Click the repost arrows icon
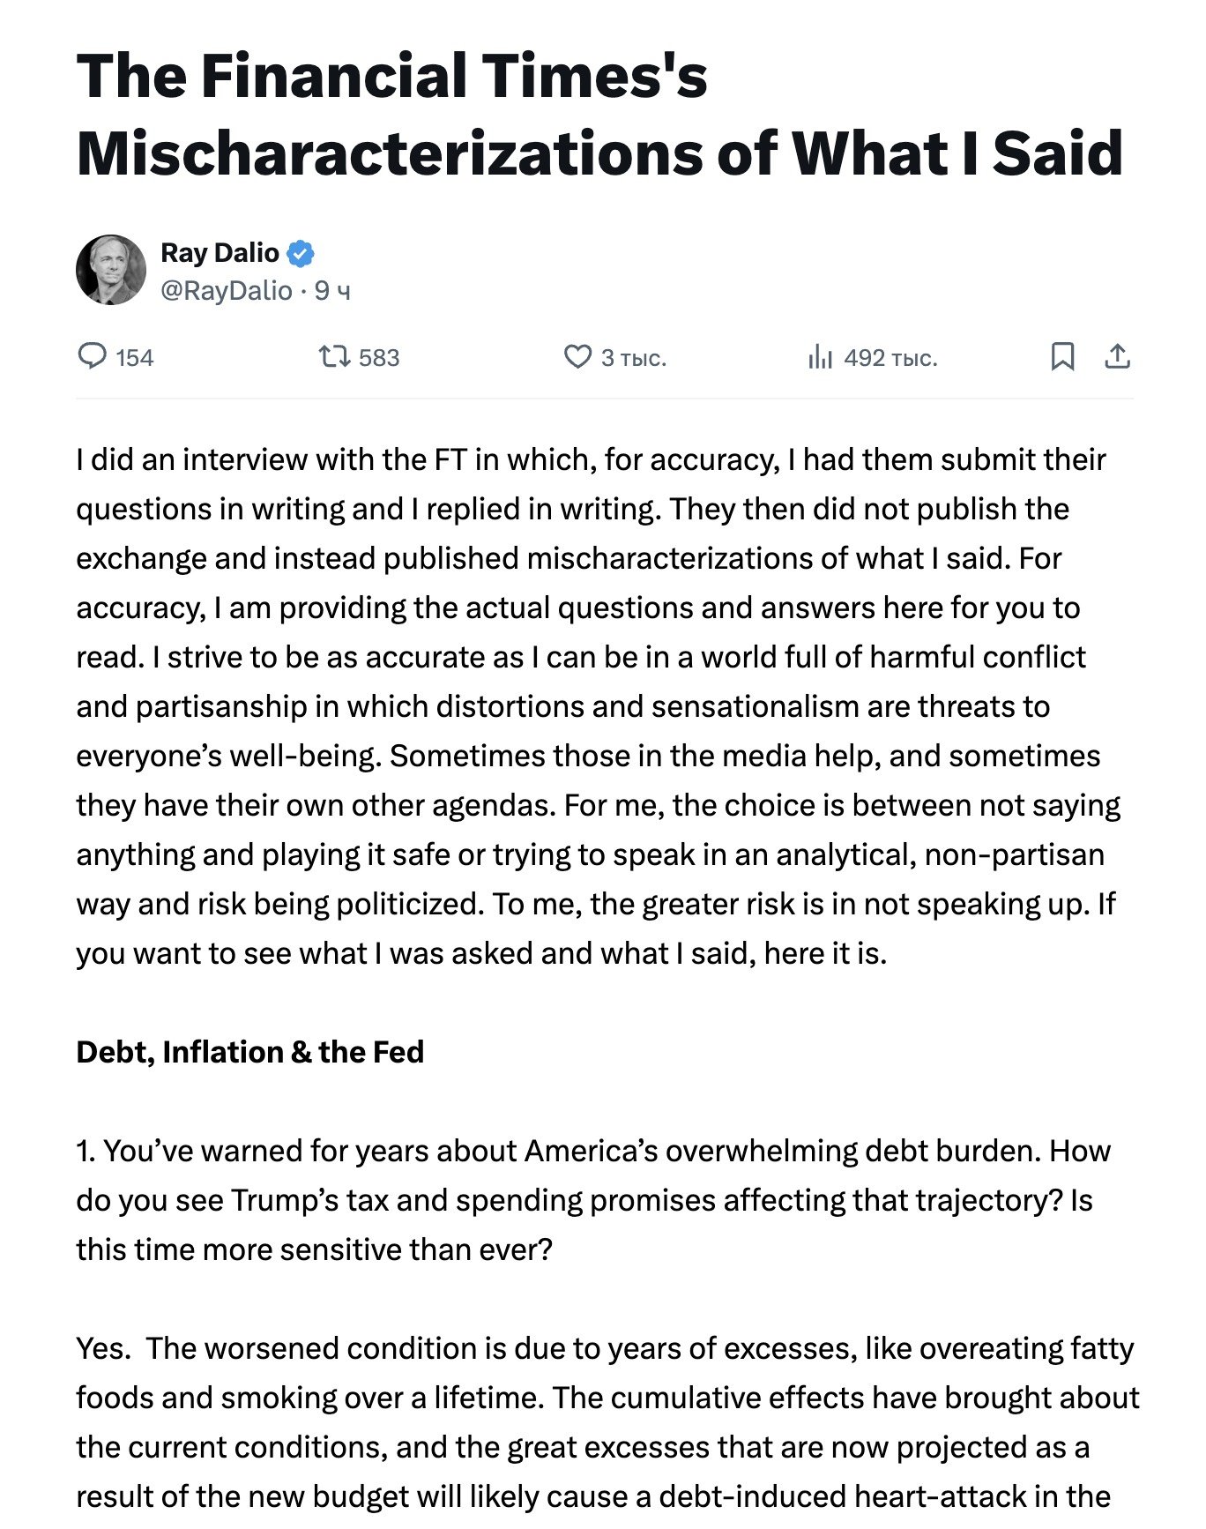This screenshot has width=1206, height=1529. tap(333, 356)
